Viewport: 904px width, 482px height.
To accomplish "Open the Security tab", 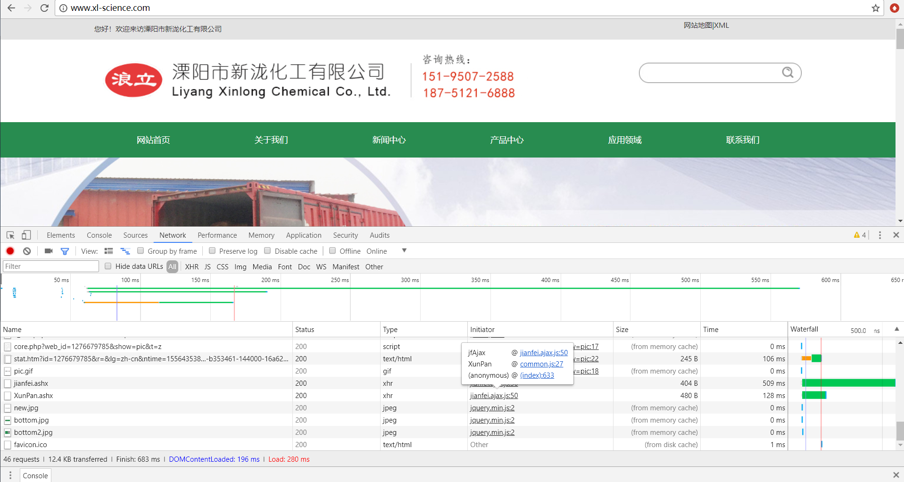I will (x=345, y=235).
